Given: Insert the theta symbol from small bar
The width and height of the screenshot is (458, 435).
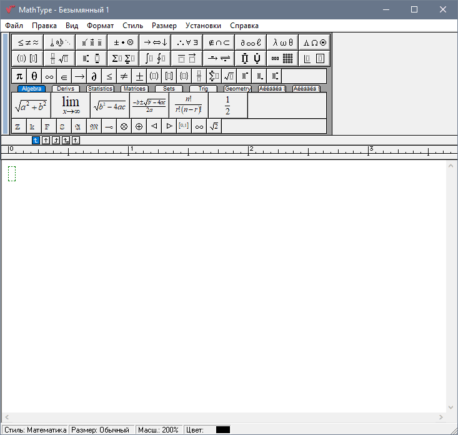Looking at the screenshot, I should [x=34, y=76].
